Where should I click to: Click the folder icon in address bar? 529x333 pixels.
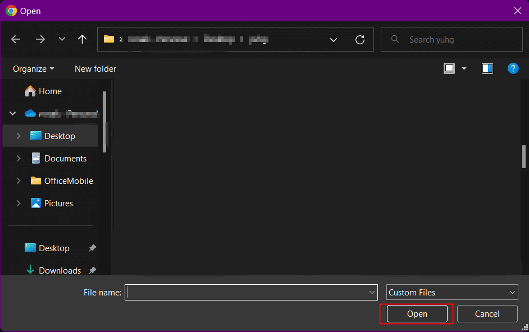(x=108, y=39)
